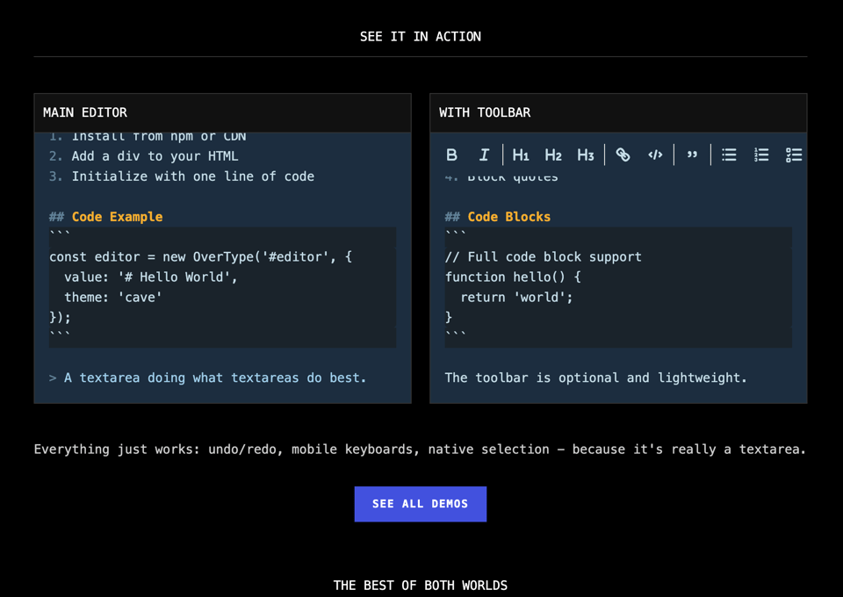Insert an H1 heading
The image size is (843, 597).
click(x=521, y=155)
